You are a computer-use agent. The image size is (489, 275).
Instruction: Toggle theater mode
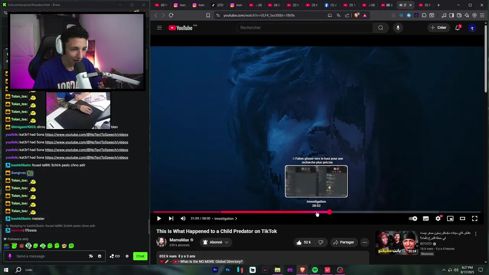click(x=462, y=218)
